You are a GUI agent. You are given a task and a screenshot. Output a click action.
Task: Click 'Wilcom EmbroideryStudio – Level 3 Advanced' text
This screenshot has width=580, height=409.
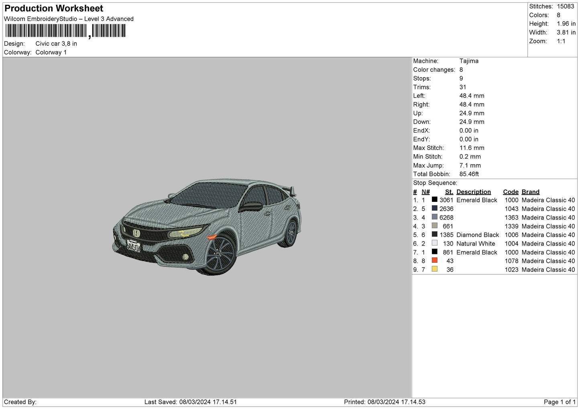click(69, 19)
